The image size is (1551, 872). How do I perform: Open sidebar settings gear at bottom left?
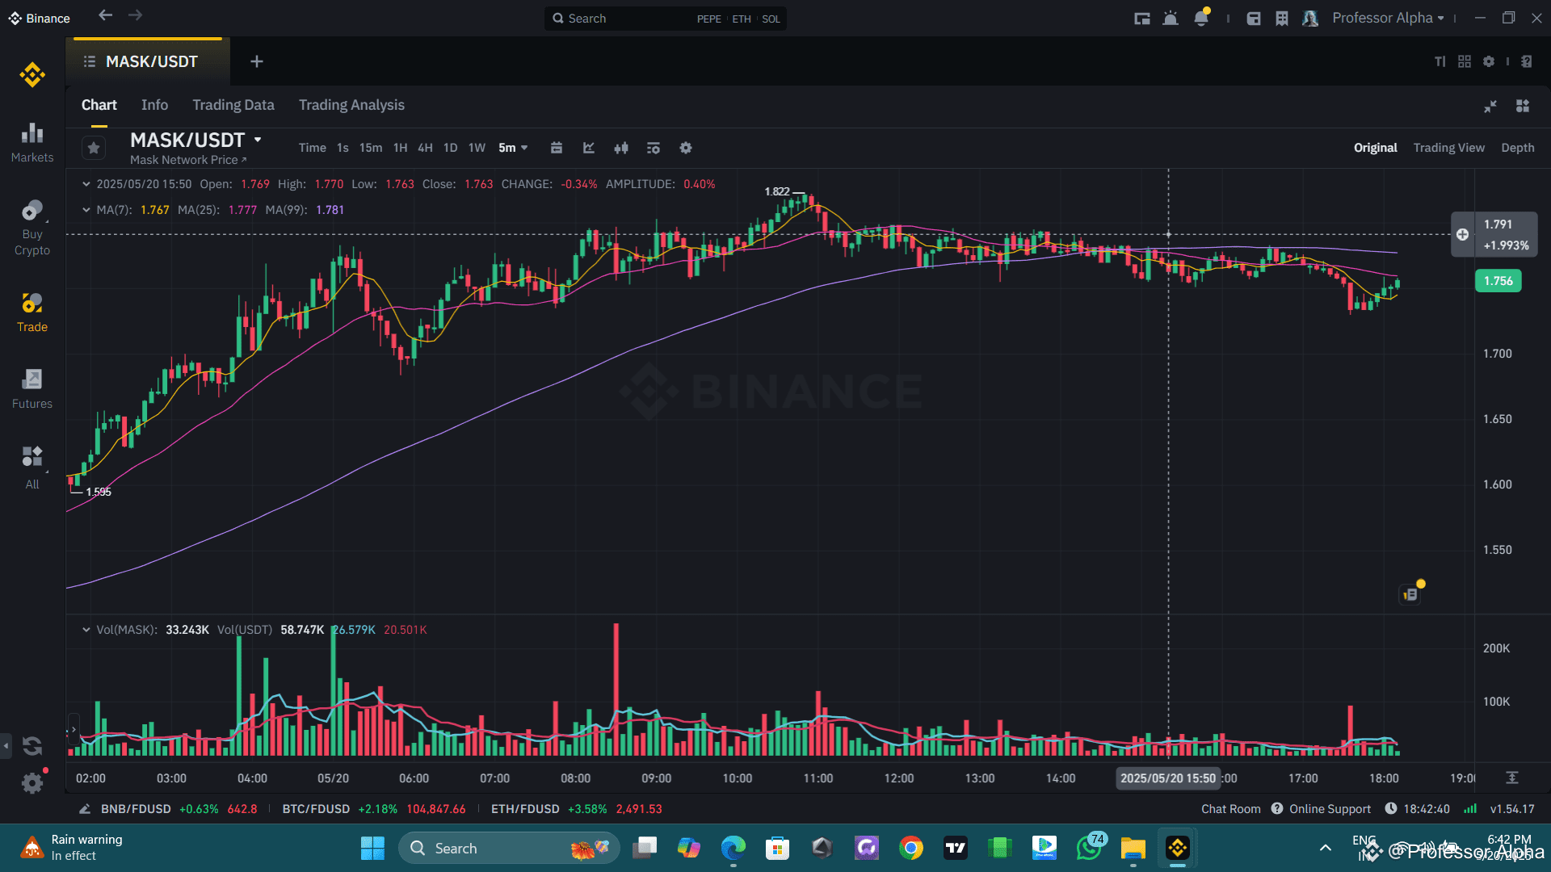click(x=32, y=782)
